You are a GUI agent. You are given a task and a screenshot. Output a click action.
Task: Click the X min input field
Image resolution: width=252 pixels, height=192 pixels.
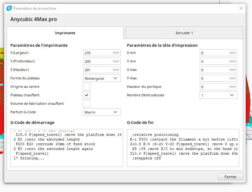click(x=214, y=53)
